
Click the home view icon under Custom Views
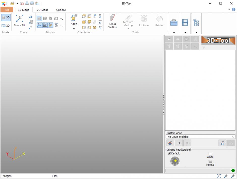[170, 143]
